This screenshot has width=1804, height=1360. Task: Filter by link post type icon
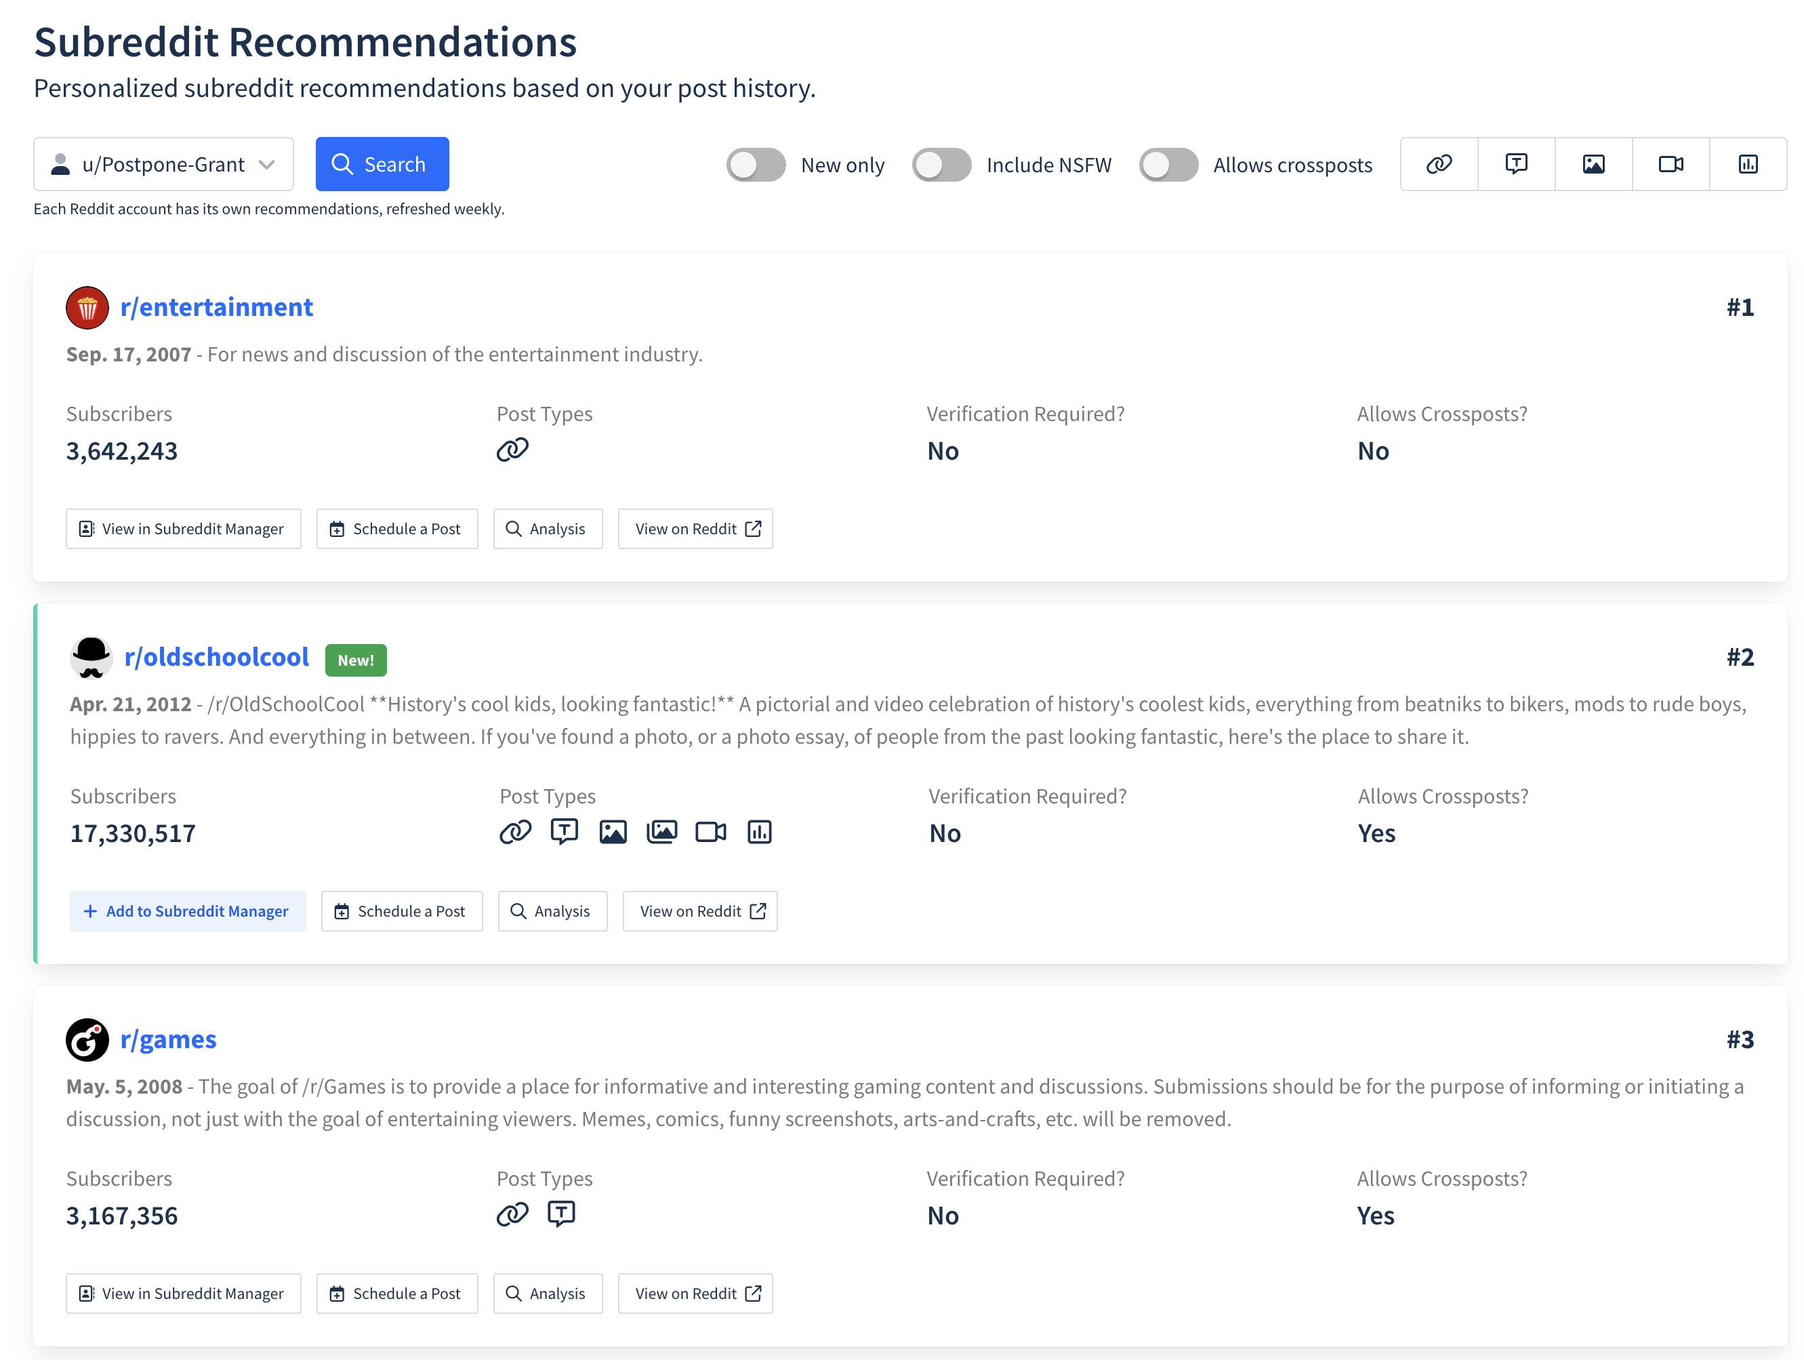(1439, 164)
